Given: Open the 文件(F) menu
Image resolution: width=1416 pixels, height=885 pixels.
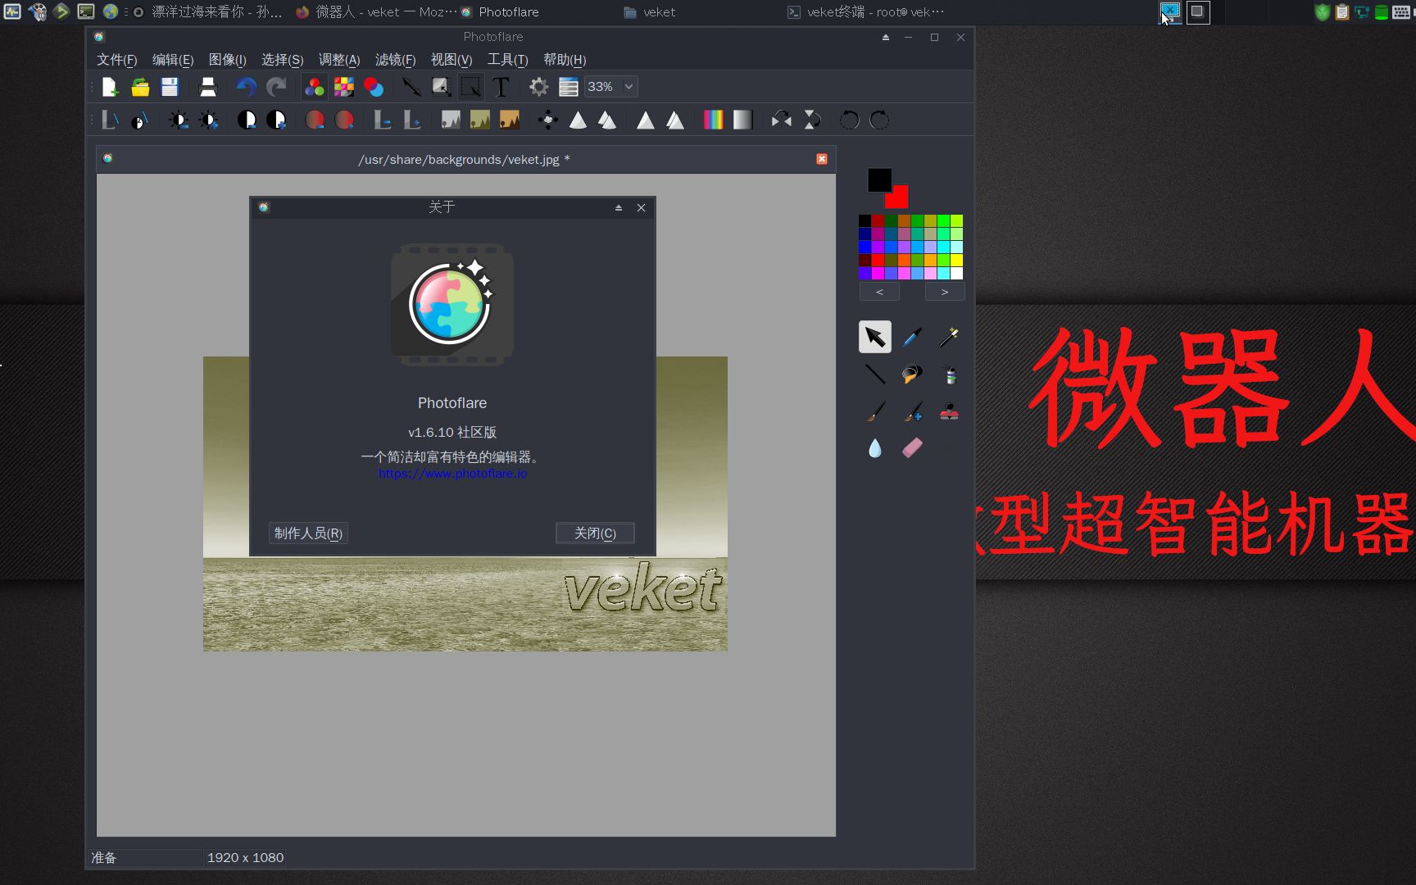Looking at the screenshot, I should pos(116,60).
